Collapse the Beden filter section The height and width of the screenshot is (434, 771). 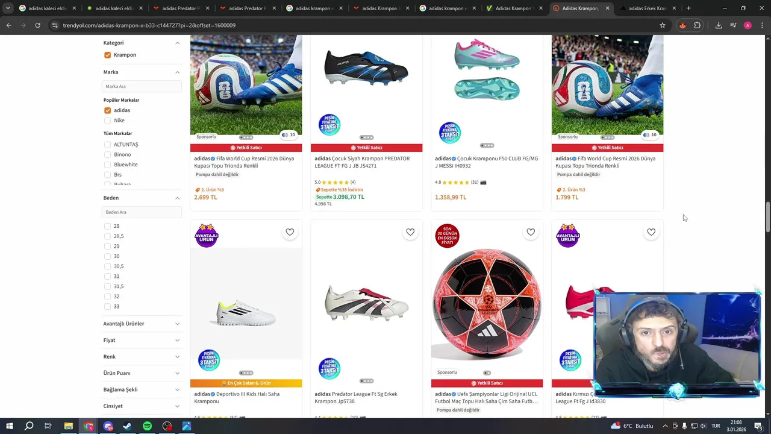pyautogui.click(x=177, y=198)
